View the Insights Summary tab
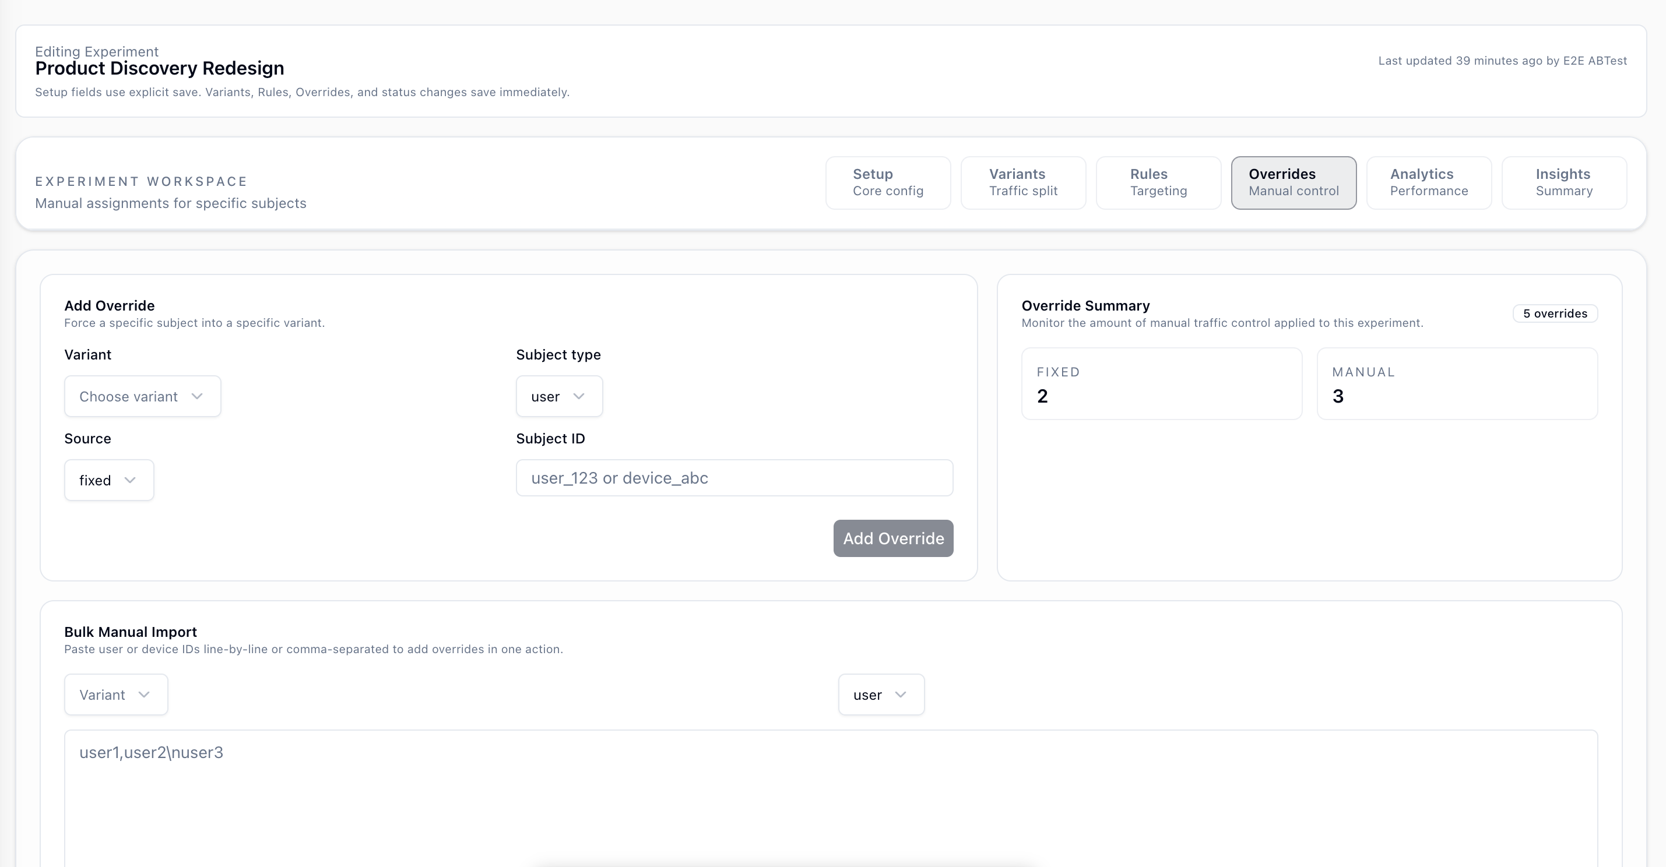The height and width of the screenshot is (867, 1666). [x=1563, y=182]
